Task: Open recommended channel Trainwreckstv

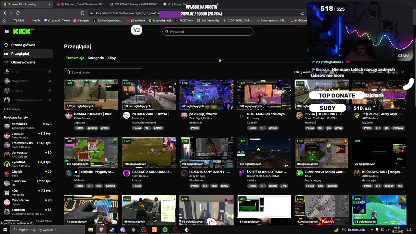Action: (28, 145)
